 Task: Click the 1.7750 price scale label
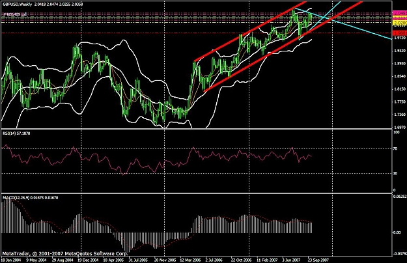[x=400, y=102]
